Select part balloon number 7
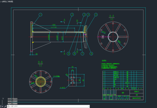Viewport: 157px width, 108px height. (83, 54)
